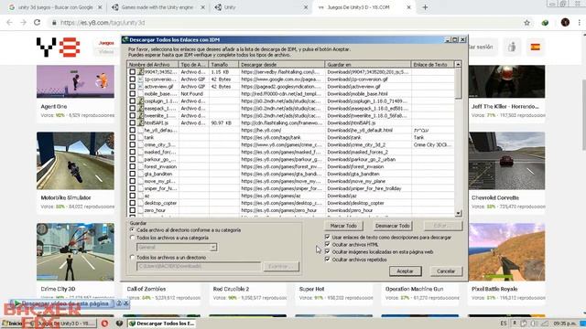Image resolution: width=586 pixels, height=329 pixels.
Task: Click the file list scroll-down arrow
Action: [458, 213]
